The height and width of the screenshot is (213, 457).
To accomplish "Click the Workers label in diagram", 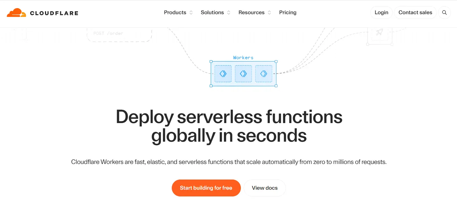I will coord(243,57).
